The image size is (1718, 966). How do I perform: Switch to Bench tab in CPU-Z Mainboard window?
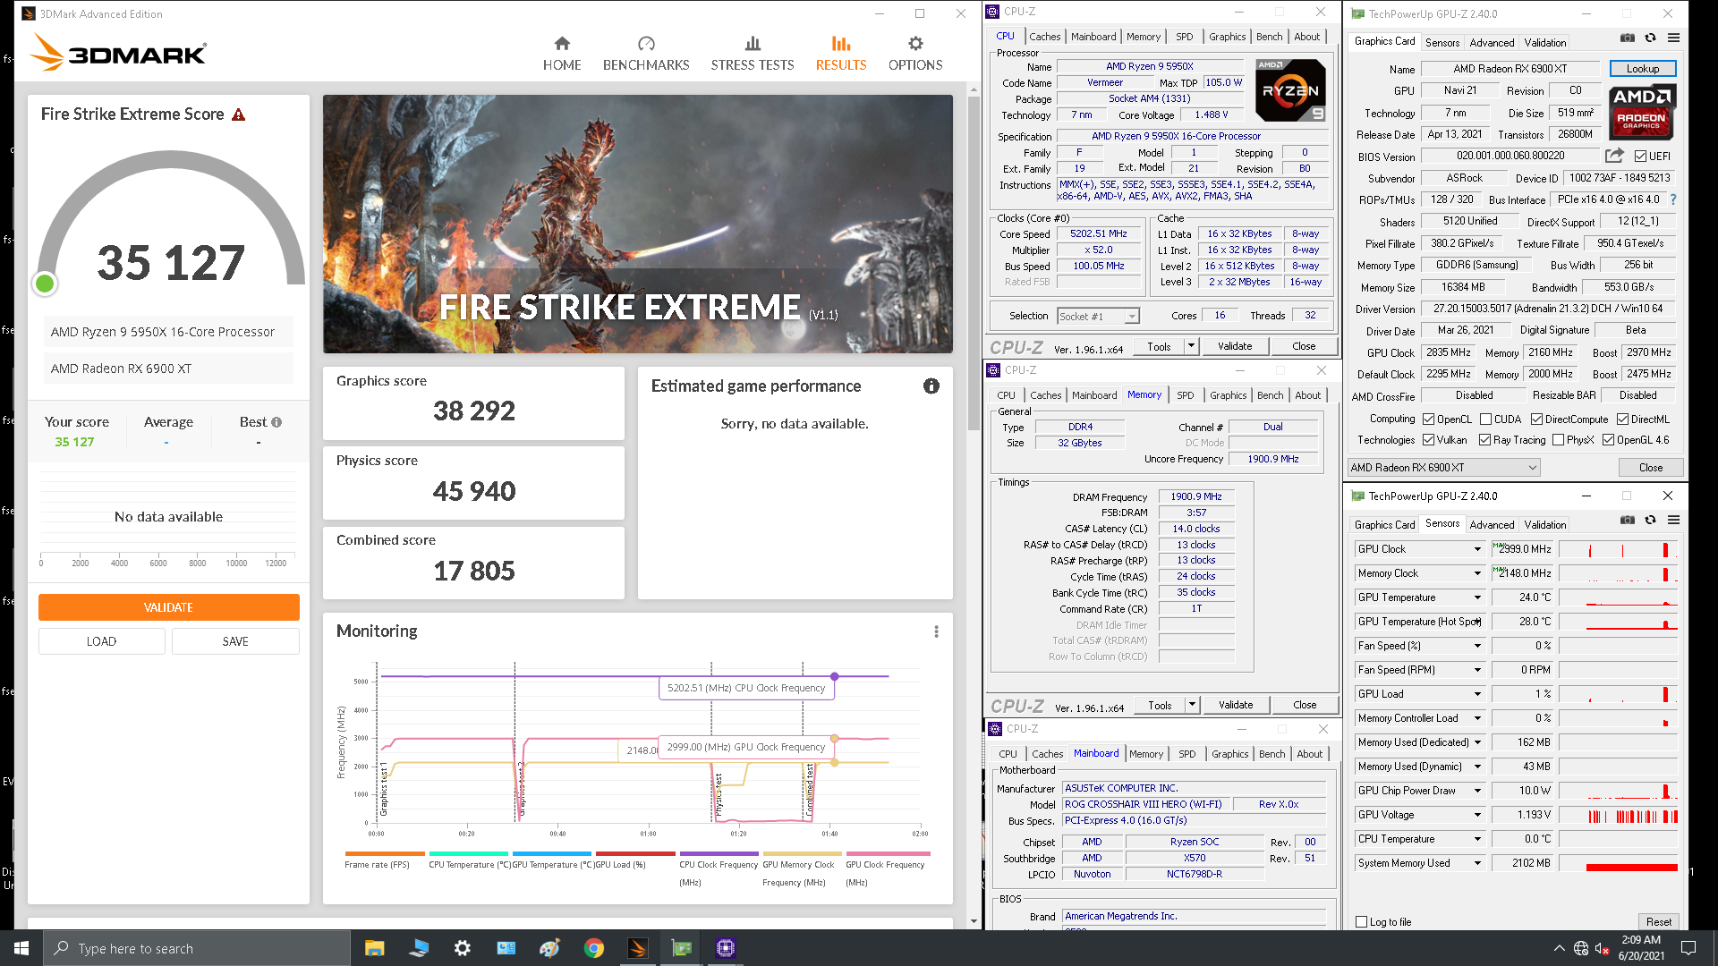pyautogui.click(x=1271, y=754)
